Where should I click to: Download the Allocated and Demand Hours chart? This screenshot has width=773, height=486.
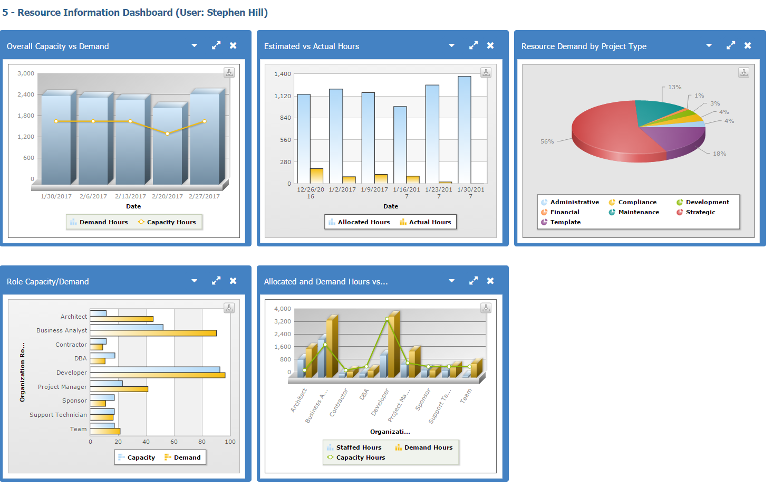pos(486,308)
